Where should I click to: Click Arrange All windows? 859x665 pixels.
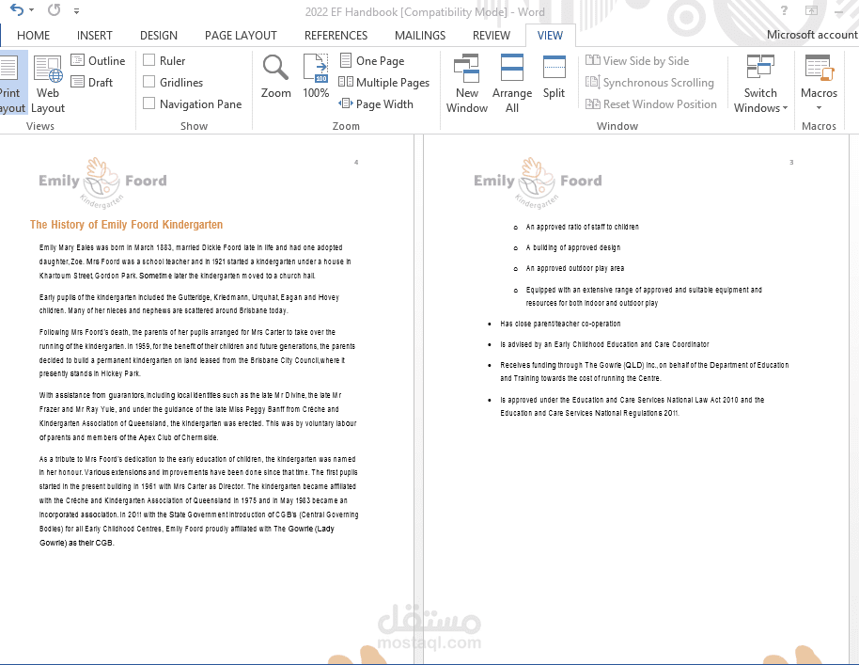pos(512,84)
